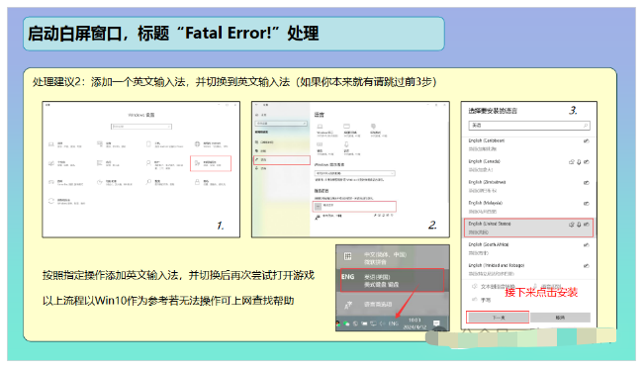Click the taskbar clock showing 10:03
The image size is (644, 369).
click(414, 323)
